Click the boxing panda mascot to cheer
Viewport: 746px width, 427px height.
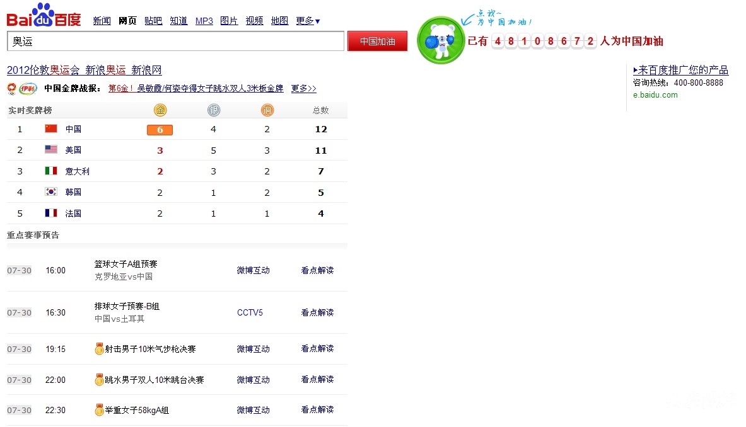[x=440, y=39]
